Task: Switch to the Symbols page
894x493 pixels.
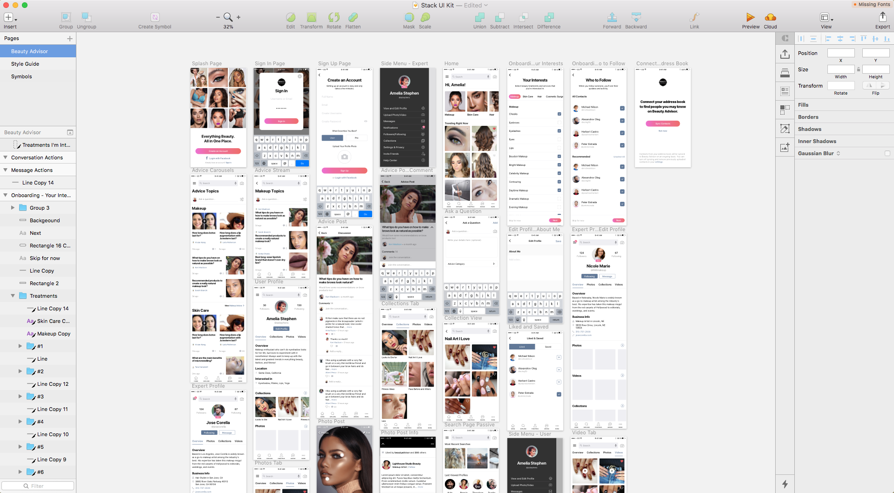Action: click(x=21, y=76)
